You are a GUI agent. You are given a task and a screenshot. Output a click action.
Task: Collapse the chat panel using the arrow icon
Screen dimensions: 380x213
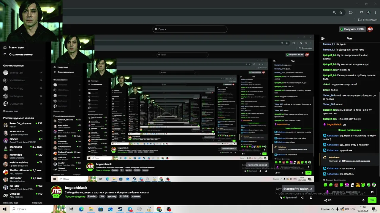[x=323, y=38]
